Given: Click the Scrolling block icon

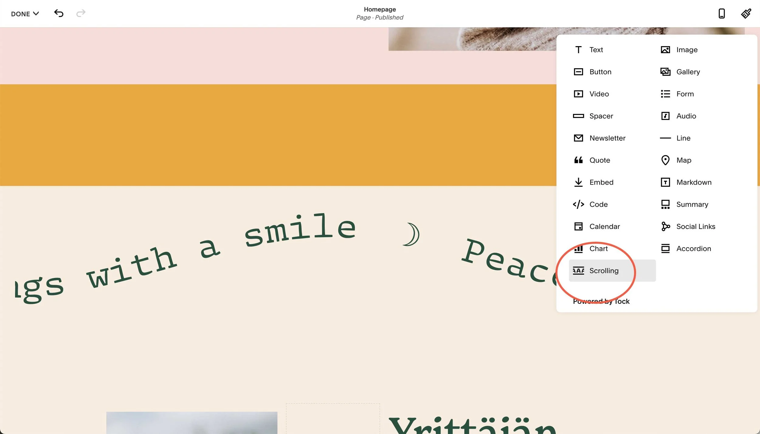Looking at the screenshot, I should [578, 271].
